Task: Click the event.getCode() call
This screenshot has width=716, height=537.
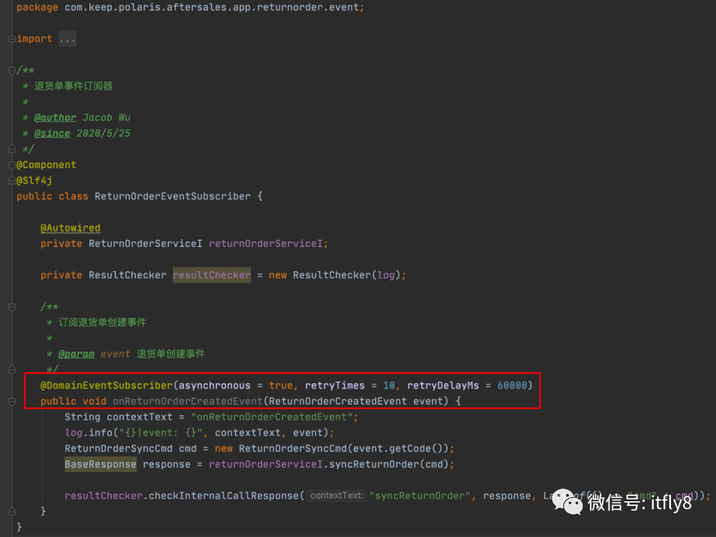Action: click(398, 449)
